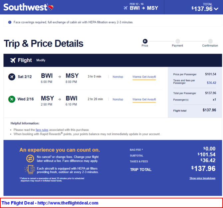The image size is (223, 208).
Task: Click the green returning flight icon for Wed 2/16
Action: [x=12, y=99]
